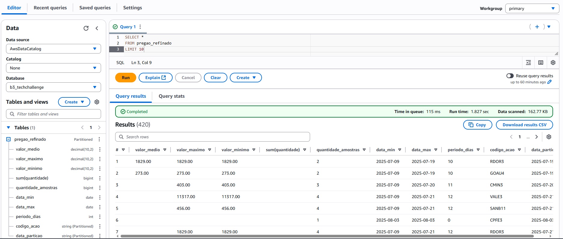Click the results horizontal scrollbar
The image size is (563, 239).
click(327, 236)
